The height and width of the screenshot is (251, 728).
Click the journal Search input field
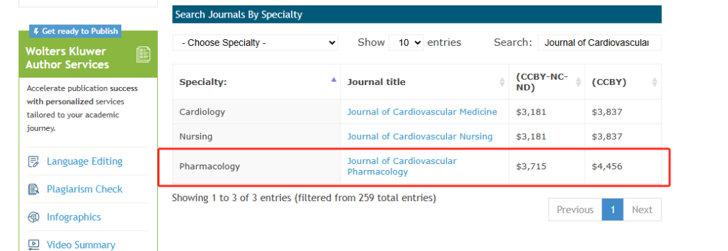pyautogui.click(x=599, y=43)
